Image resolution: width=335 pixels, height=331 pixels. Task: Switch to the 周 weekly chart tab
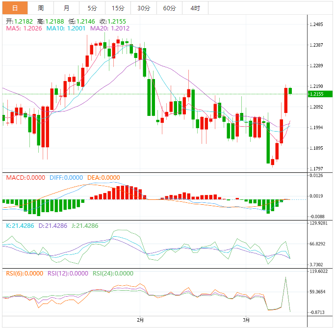pyautogui.click(x=41, y=8)
